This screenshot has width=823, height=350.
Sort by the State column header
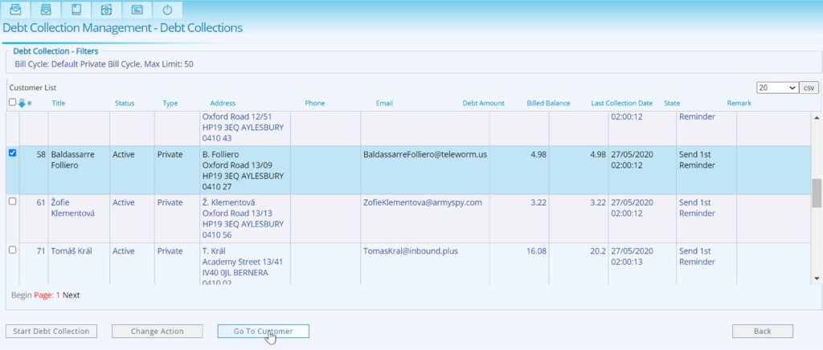672,104
